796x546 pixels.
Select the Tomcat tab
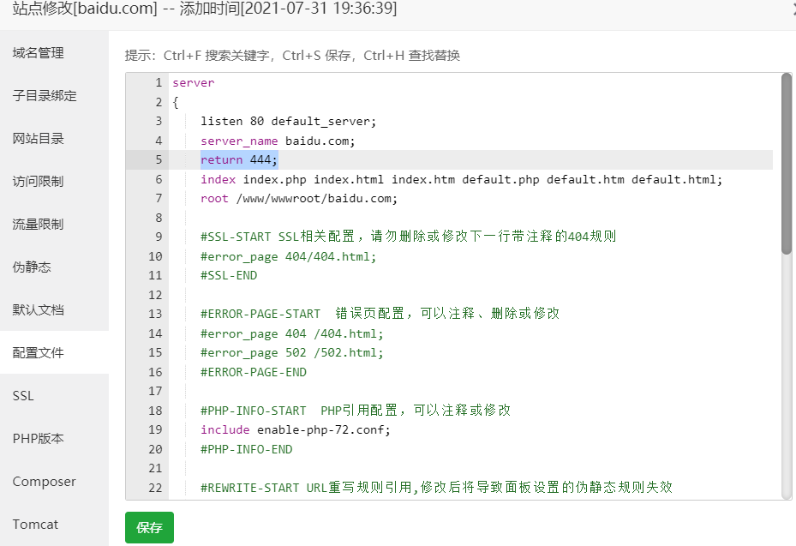[x=36, y=525]
